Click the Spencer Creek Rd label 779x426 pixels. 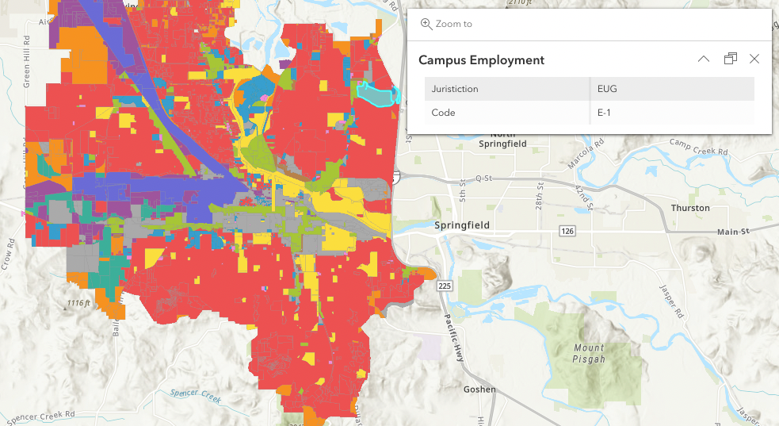point(40,417)
